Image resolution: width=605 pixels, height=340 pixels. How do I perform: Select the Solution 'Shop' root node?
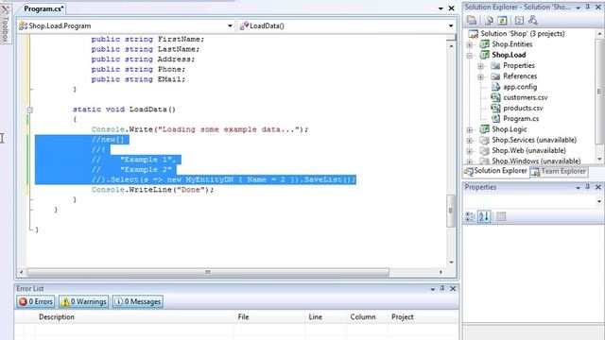[523, 34]
